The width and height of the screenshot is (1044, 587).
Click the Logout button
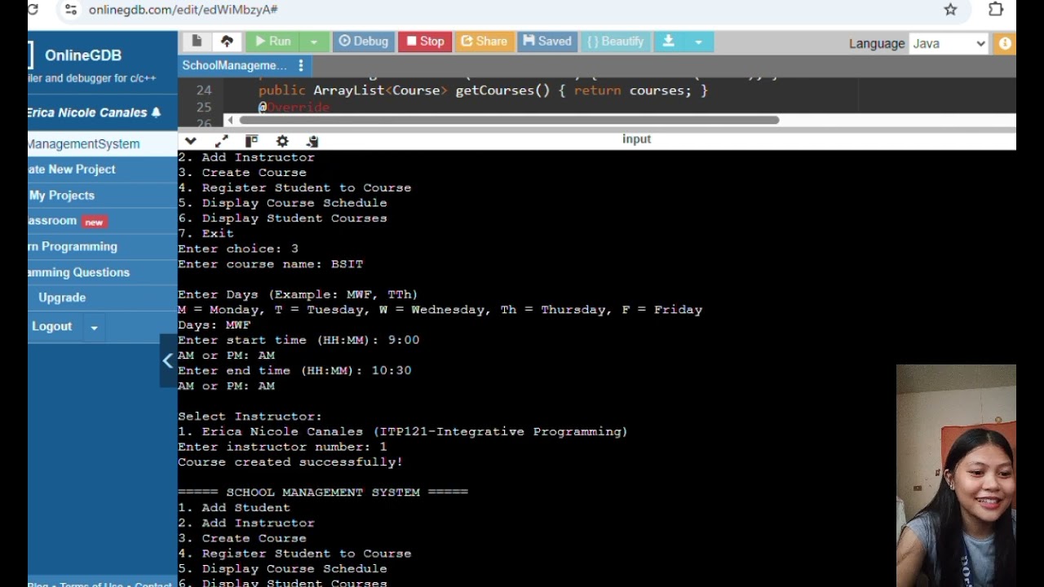[52, 326]
